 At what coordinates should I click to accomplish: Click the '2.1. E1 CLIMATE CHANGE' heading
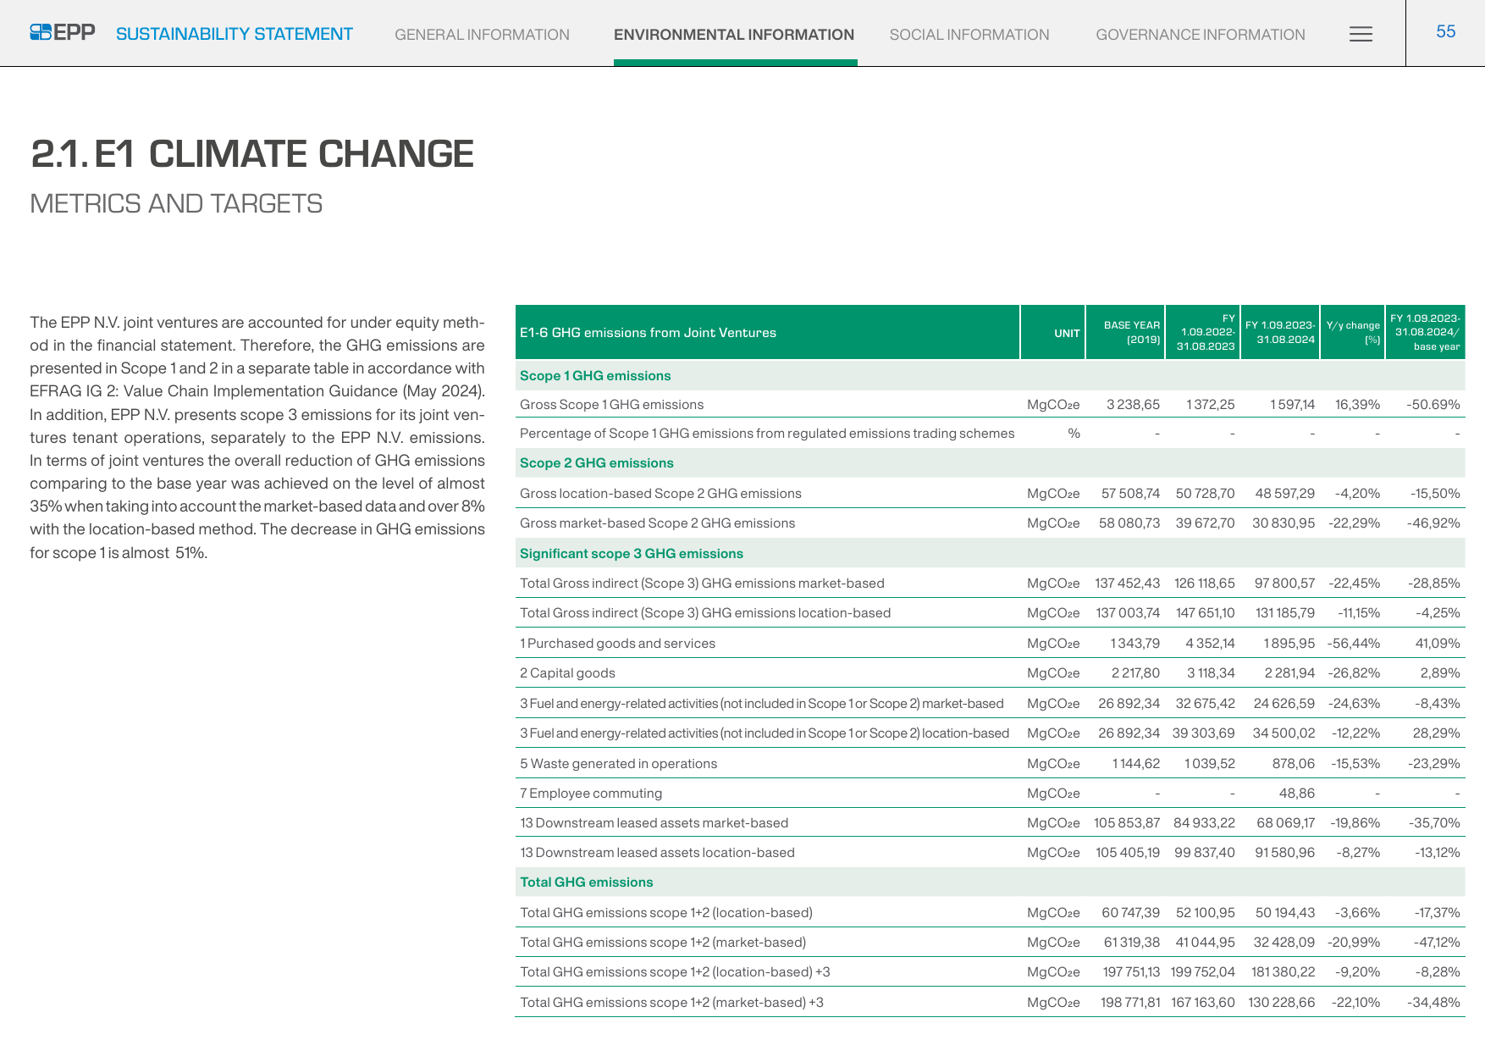[x=252, y=154]
